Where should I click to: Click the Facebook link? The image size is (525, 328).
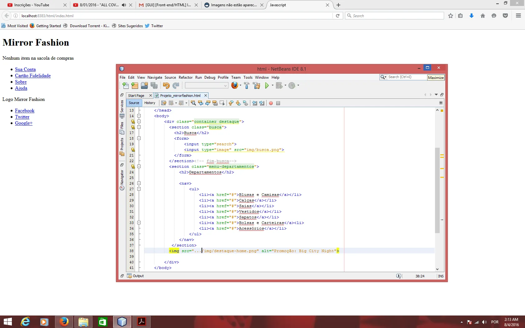click(x=25, y=111)
